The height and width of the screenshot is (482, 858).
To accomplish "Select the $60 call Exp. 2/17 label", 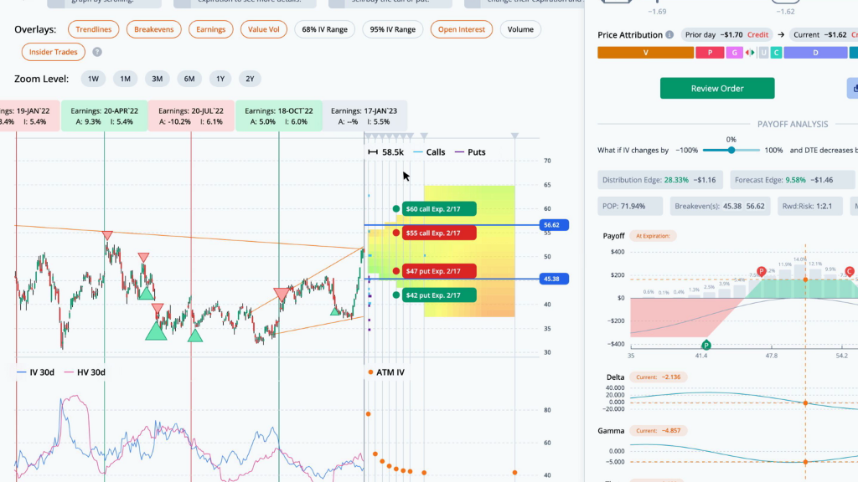I will point(439,208).
